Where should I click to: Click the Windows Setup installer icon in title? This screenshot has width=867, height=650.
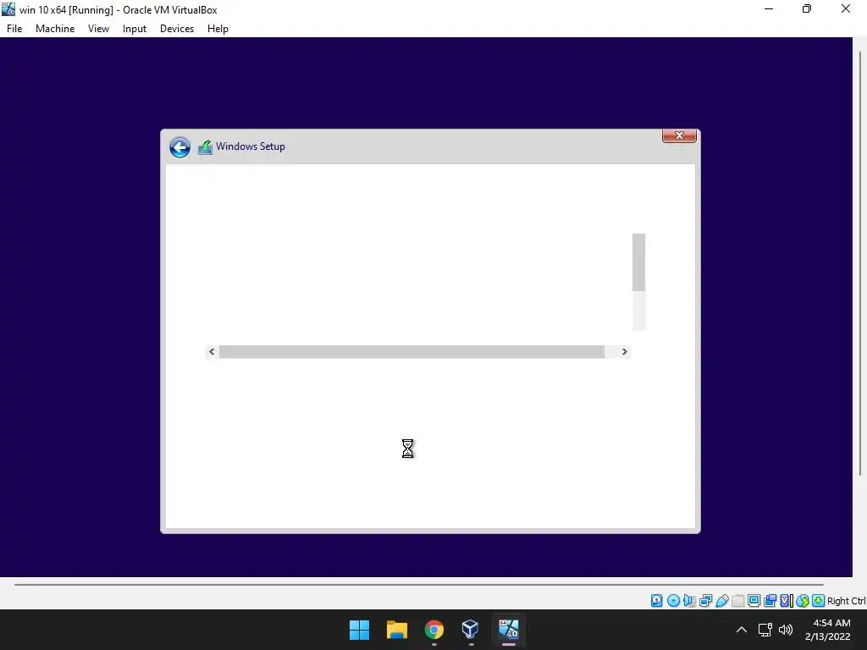pos(205,147)
